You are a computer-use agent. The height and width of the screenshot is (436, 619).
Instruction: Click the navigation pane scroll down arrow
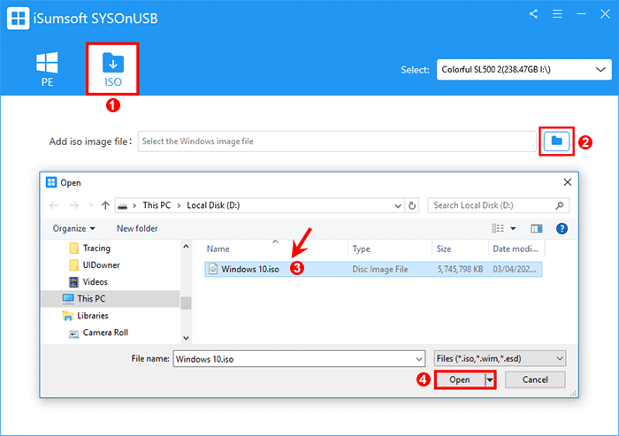(186, 338)
